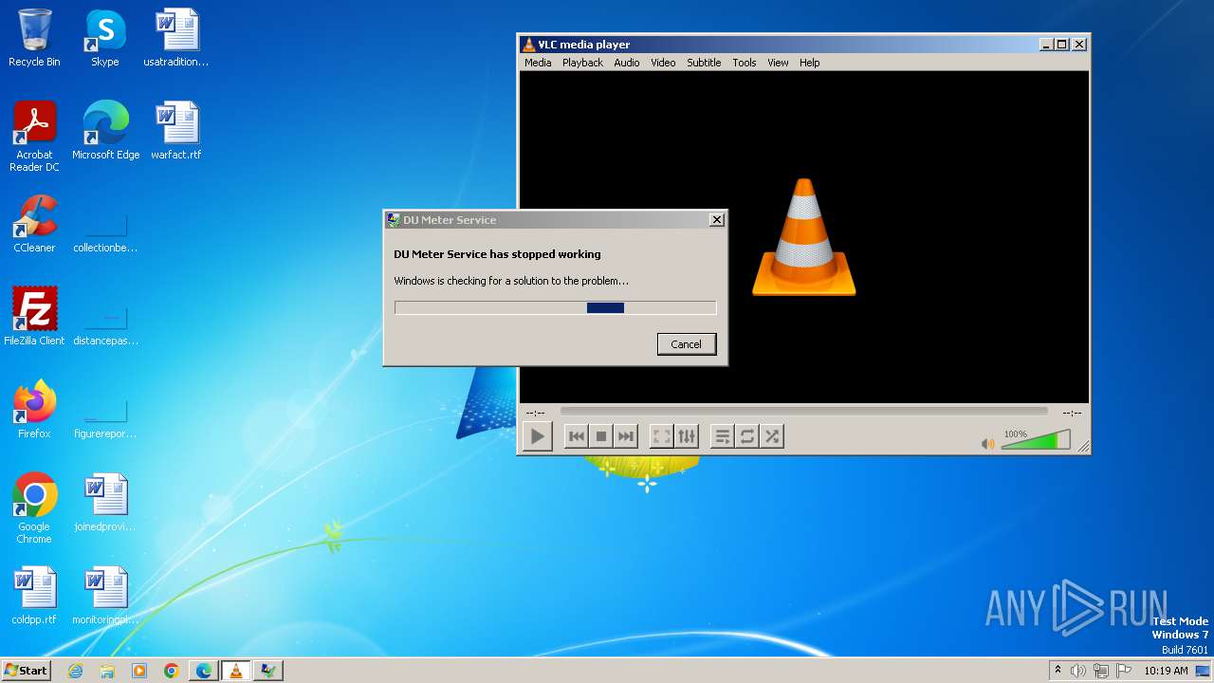Select the distancepas... desktop item

click(105, 326)
